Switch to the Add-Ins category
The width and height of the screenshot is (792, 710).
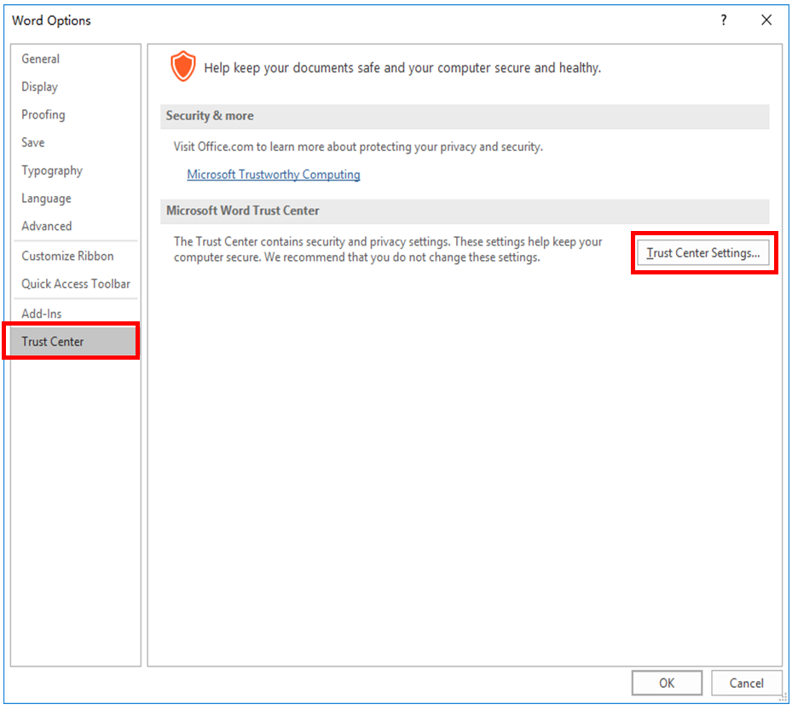coord(42,314)
